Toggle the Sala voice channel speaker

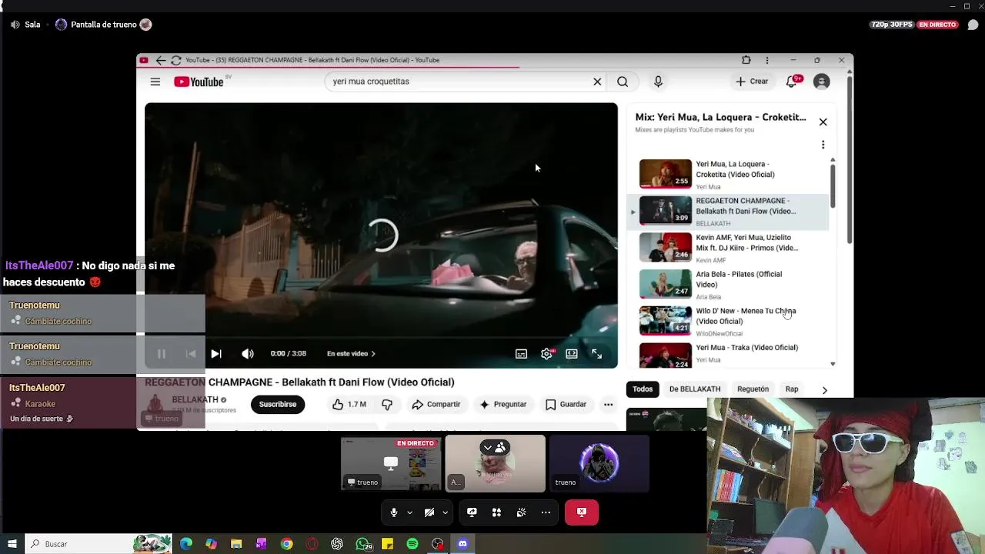[x=15, y=25]
